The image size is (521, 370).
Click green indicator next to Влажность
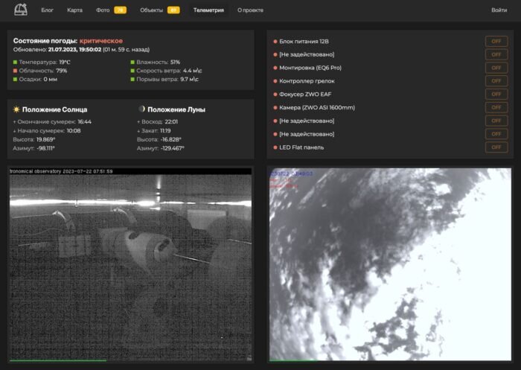[132, 63]
